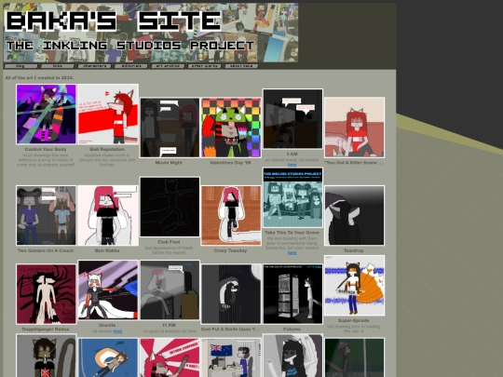
Task: View the 3 AM artwork thumbnail
Action: 292,119
